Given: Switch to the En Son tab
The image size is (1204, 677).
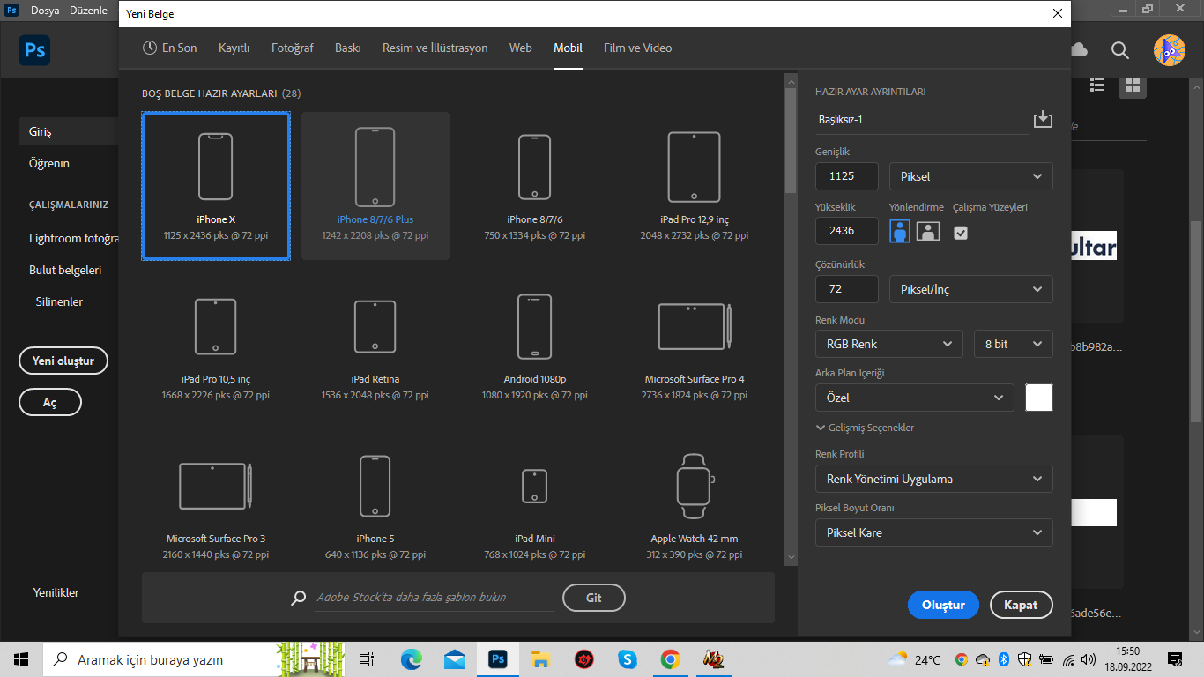Looking at the screenshot, I should point(170,48).
